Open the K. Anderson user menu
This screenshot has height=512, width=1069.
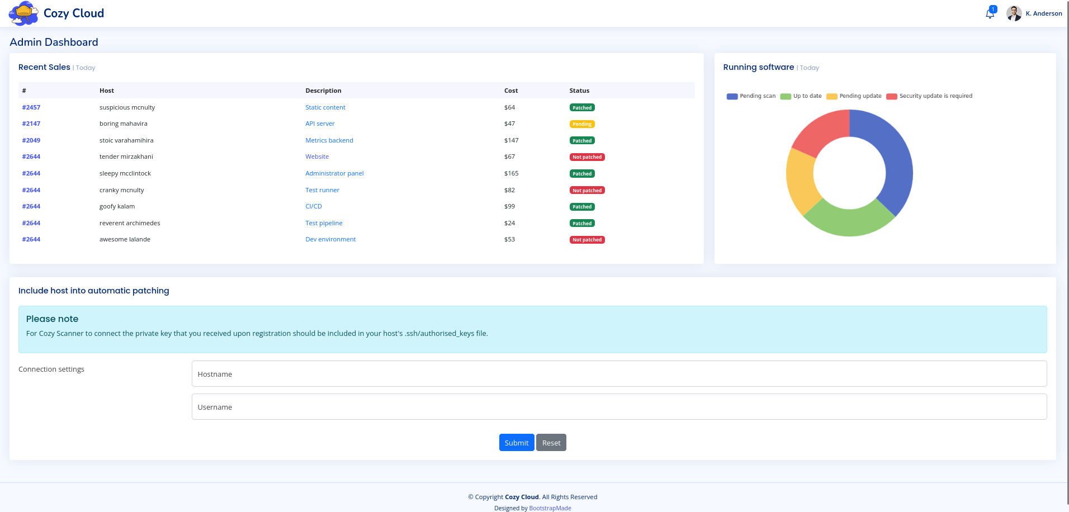pos(1043,13)
